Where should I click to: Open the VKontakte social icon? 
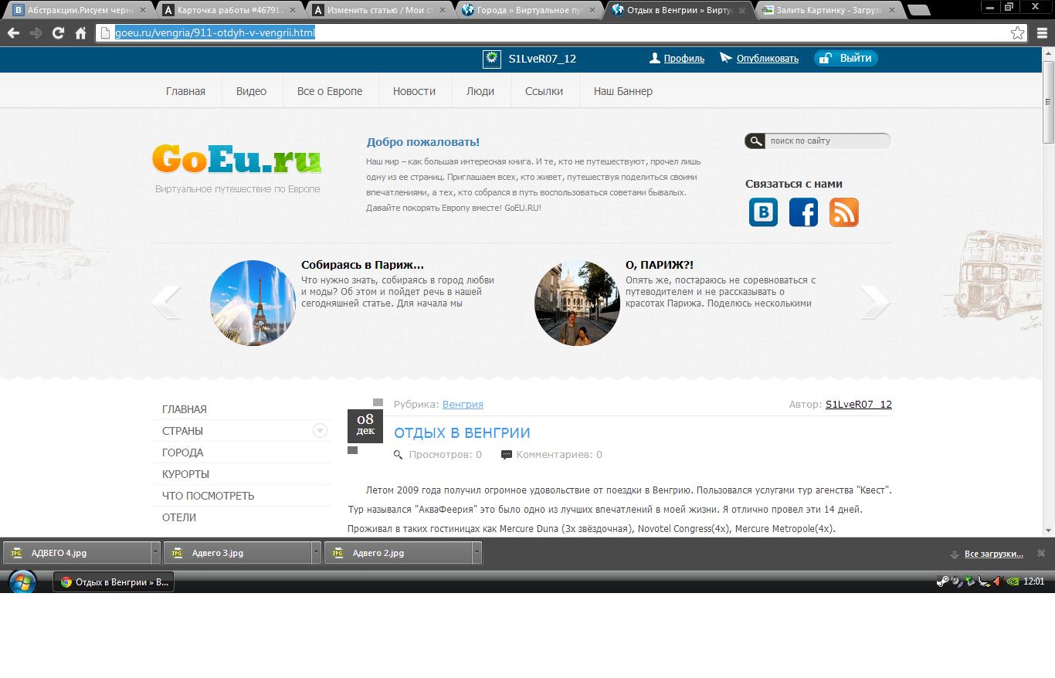(x=763, y=212)
